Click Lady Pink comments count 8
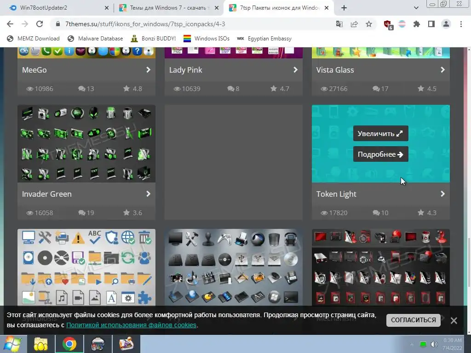Viewport: 471px width, 353px height. (x=233, y=89)
